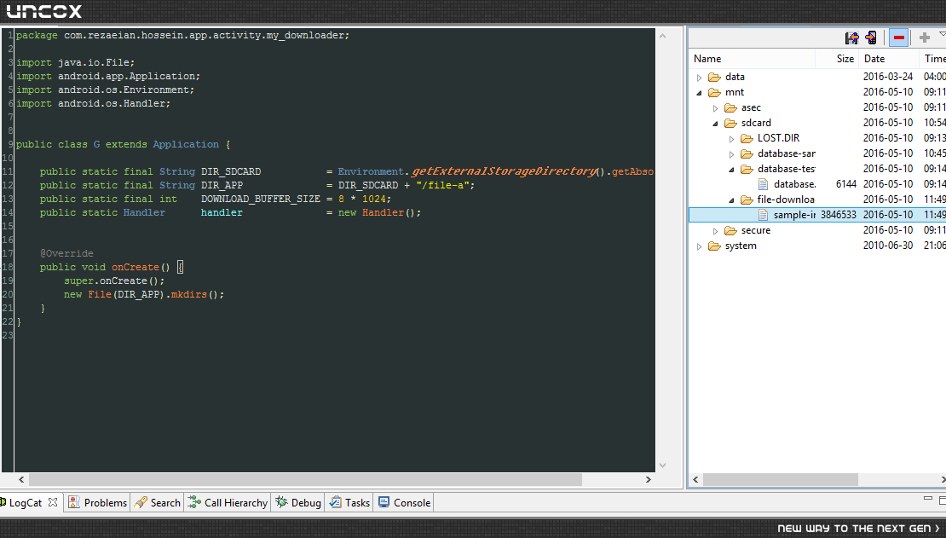Screen dimensions: 946x538
Task: Click editor vertical scroll down arrow
Action: tap(662, 466)
